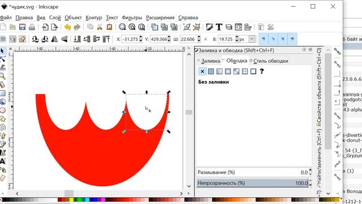Select the Star and polygon tool
362x204 pixels.
(x=2, y=119)
